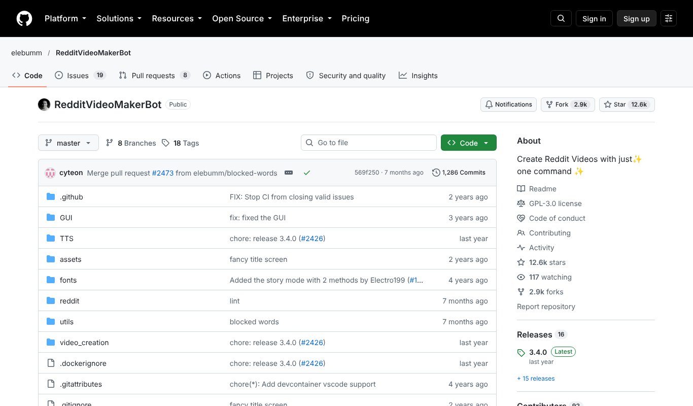
Task: Switch to the Issues tab
Action: click(80, 75)
